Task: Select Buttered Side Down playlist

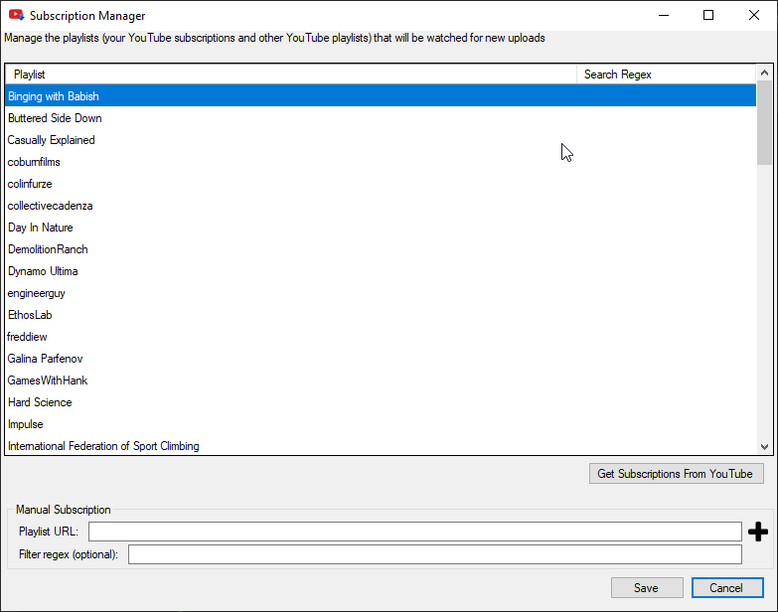Action: [x=381, y=118]
